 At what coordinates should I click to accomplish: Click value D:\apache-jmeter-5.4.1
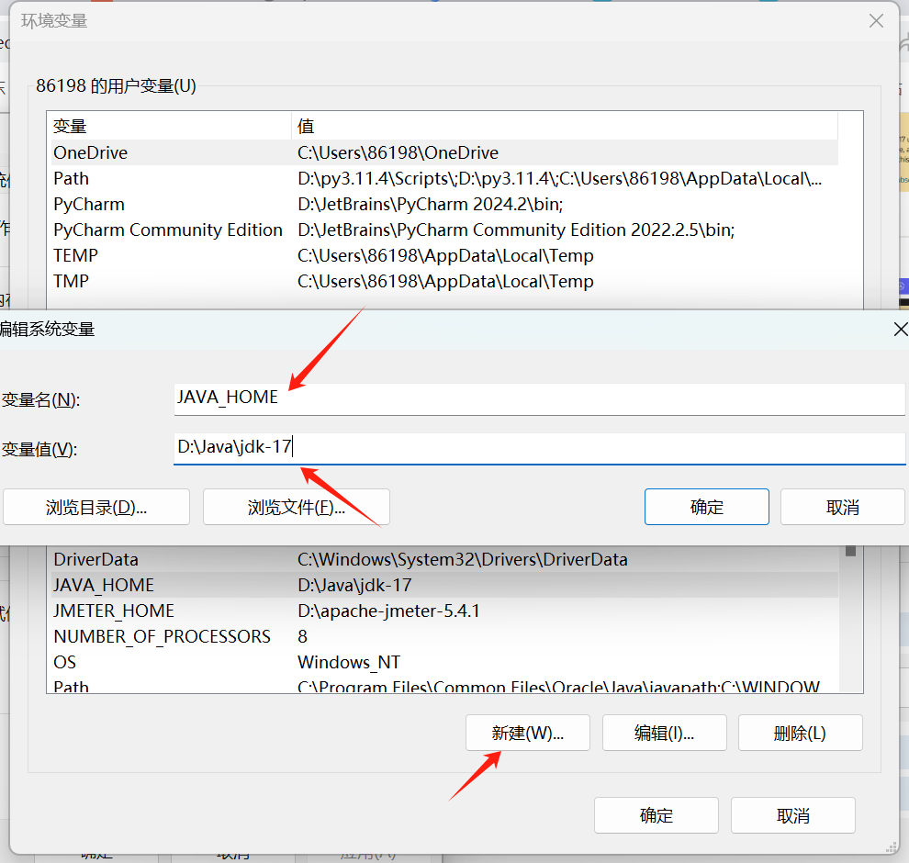[x=388, y=611]
